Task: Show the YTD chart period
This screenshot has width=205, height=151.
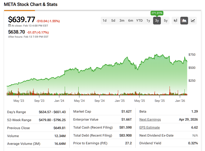Action: pyautogui.click(x=139, y=21)
